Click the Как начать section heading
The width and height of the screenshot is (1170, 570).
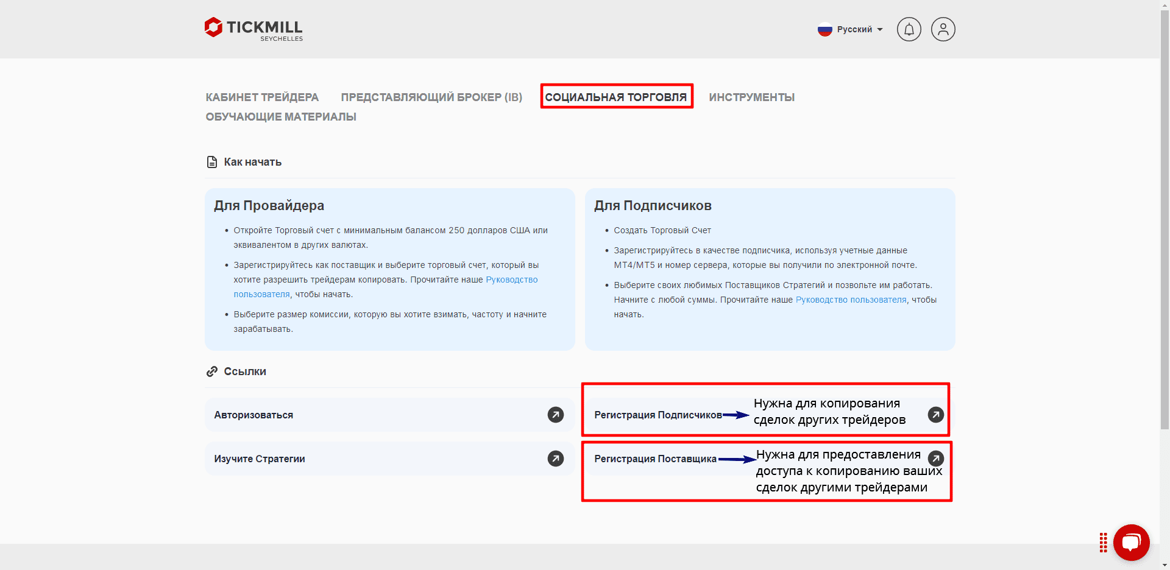coord(252,162)
